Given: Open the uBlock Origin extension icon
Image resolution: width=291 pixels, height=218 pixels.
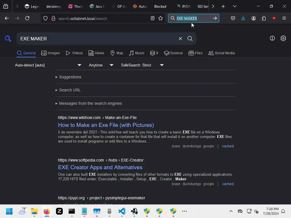Looking at the screenshot, I should point(274,18).
